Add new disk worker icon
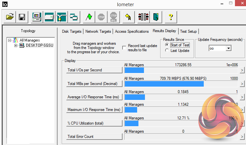The width and height of the screenshot is (246, 145). tap(49, 17)
